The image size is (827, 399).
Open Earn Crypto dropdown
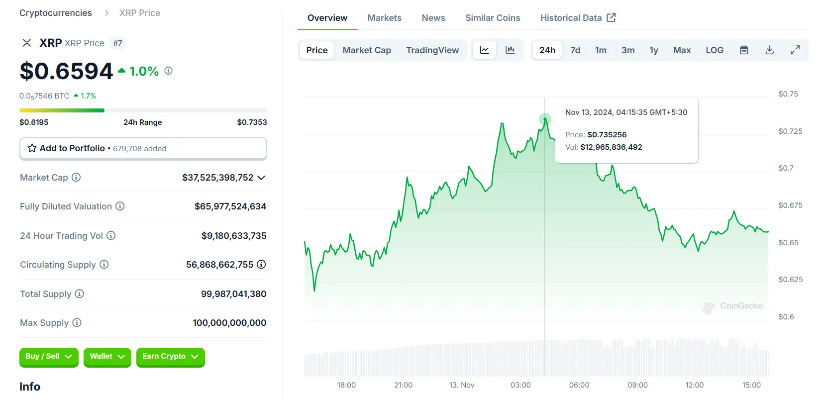pyautogui.click(x=170, y=357)
